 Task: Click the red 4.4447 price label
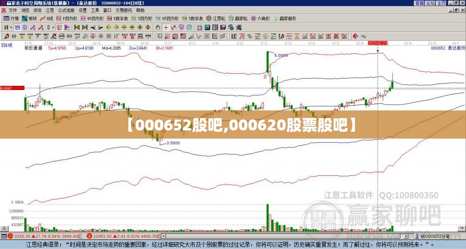tap(12, 88)
